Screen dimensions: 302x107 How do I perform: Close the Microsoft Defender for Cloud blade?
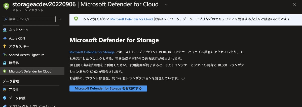[x=294, y=4]
